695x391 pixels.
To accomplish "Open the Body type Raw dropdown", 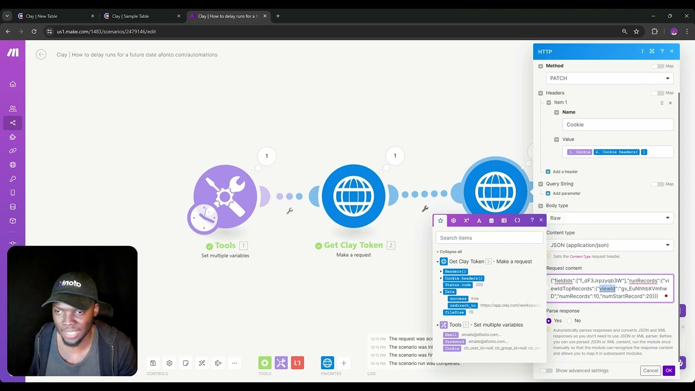I will [x=610, y=218].
